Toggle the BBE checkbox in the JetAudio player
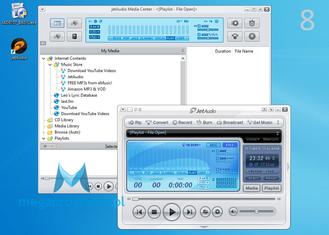The image size is (329, 235). [218, 151]
